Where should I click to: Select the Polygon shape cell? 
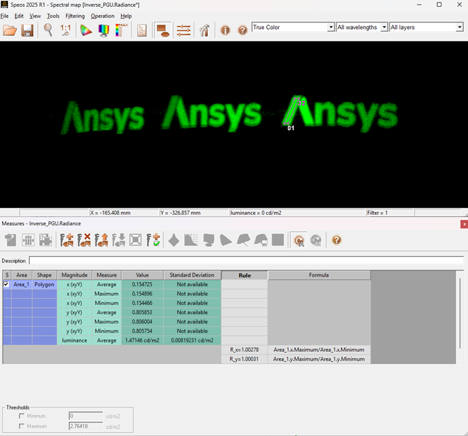pos(44,285)
